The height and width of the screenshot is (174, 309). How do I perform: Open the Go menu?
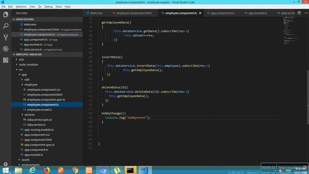(40, 6)
